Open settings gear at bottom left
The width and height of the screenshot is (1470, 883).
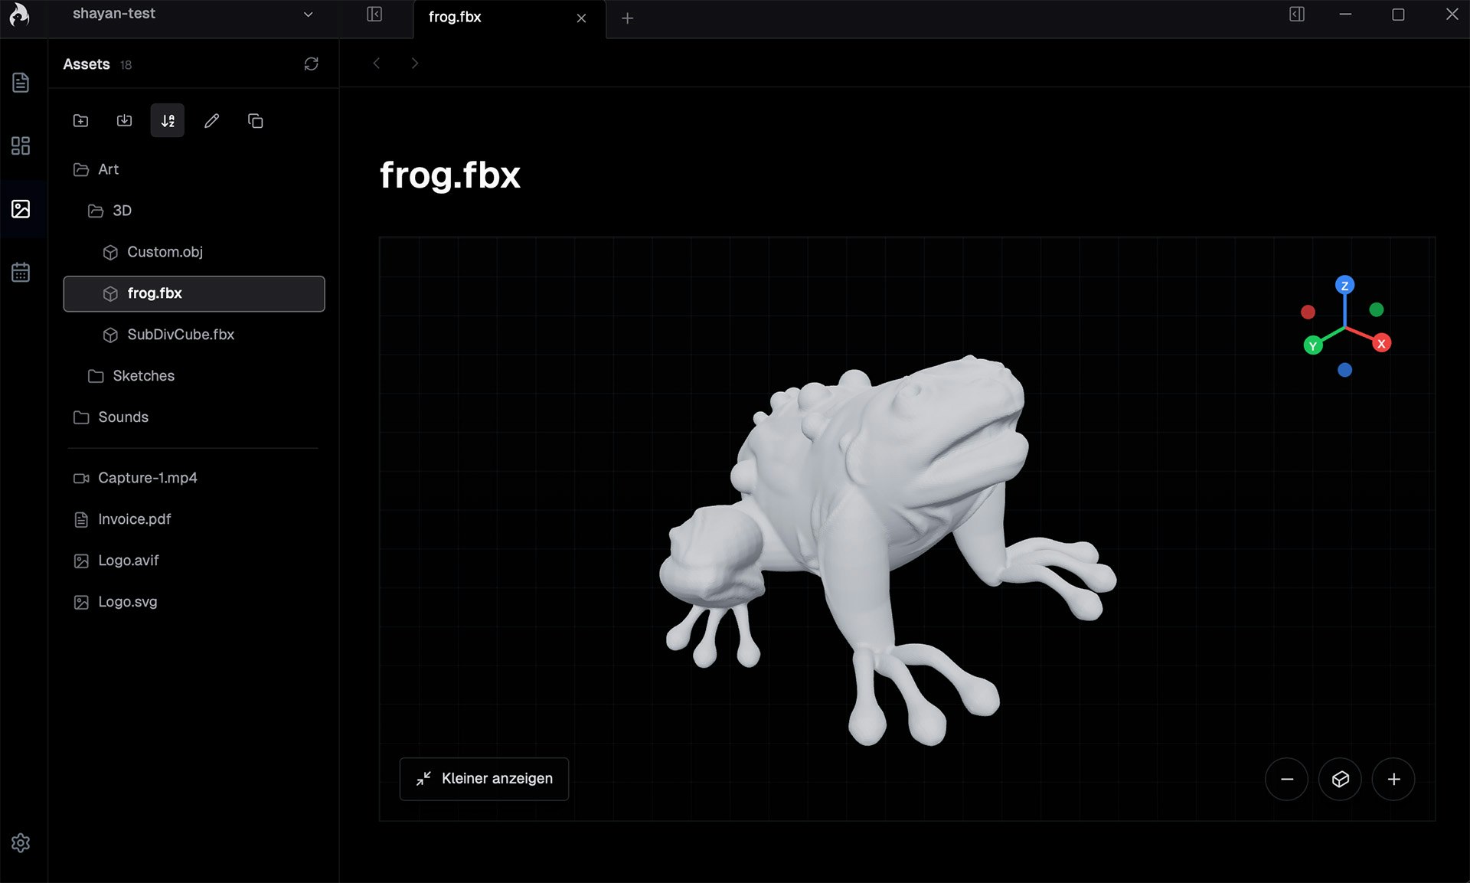[x=21, y=842]
